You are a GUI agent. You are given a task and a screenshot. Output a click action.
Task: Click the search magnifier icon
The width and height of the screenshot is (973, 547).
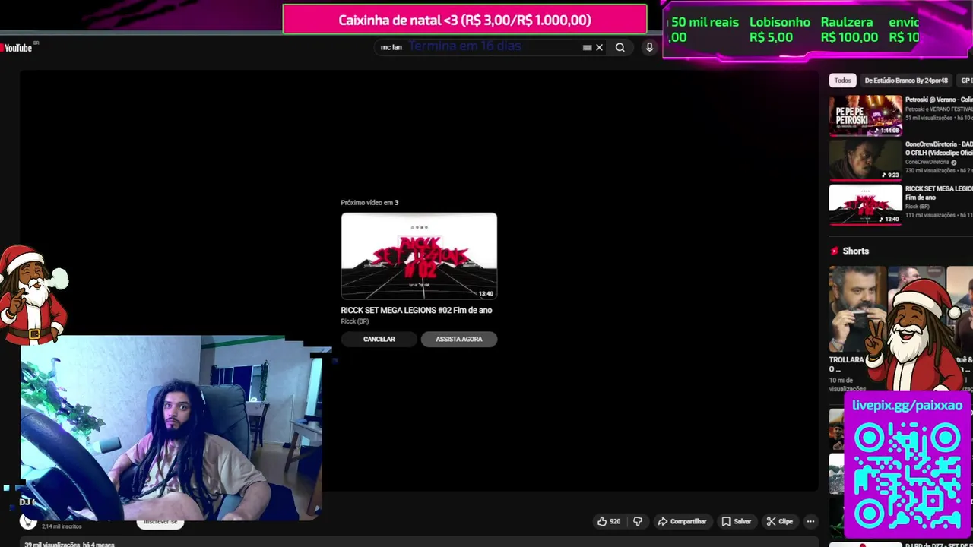coord(620,47)
